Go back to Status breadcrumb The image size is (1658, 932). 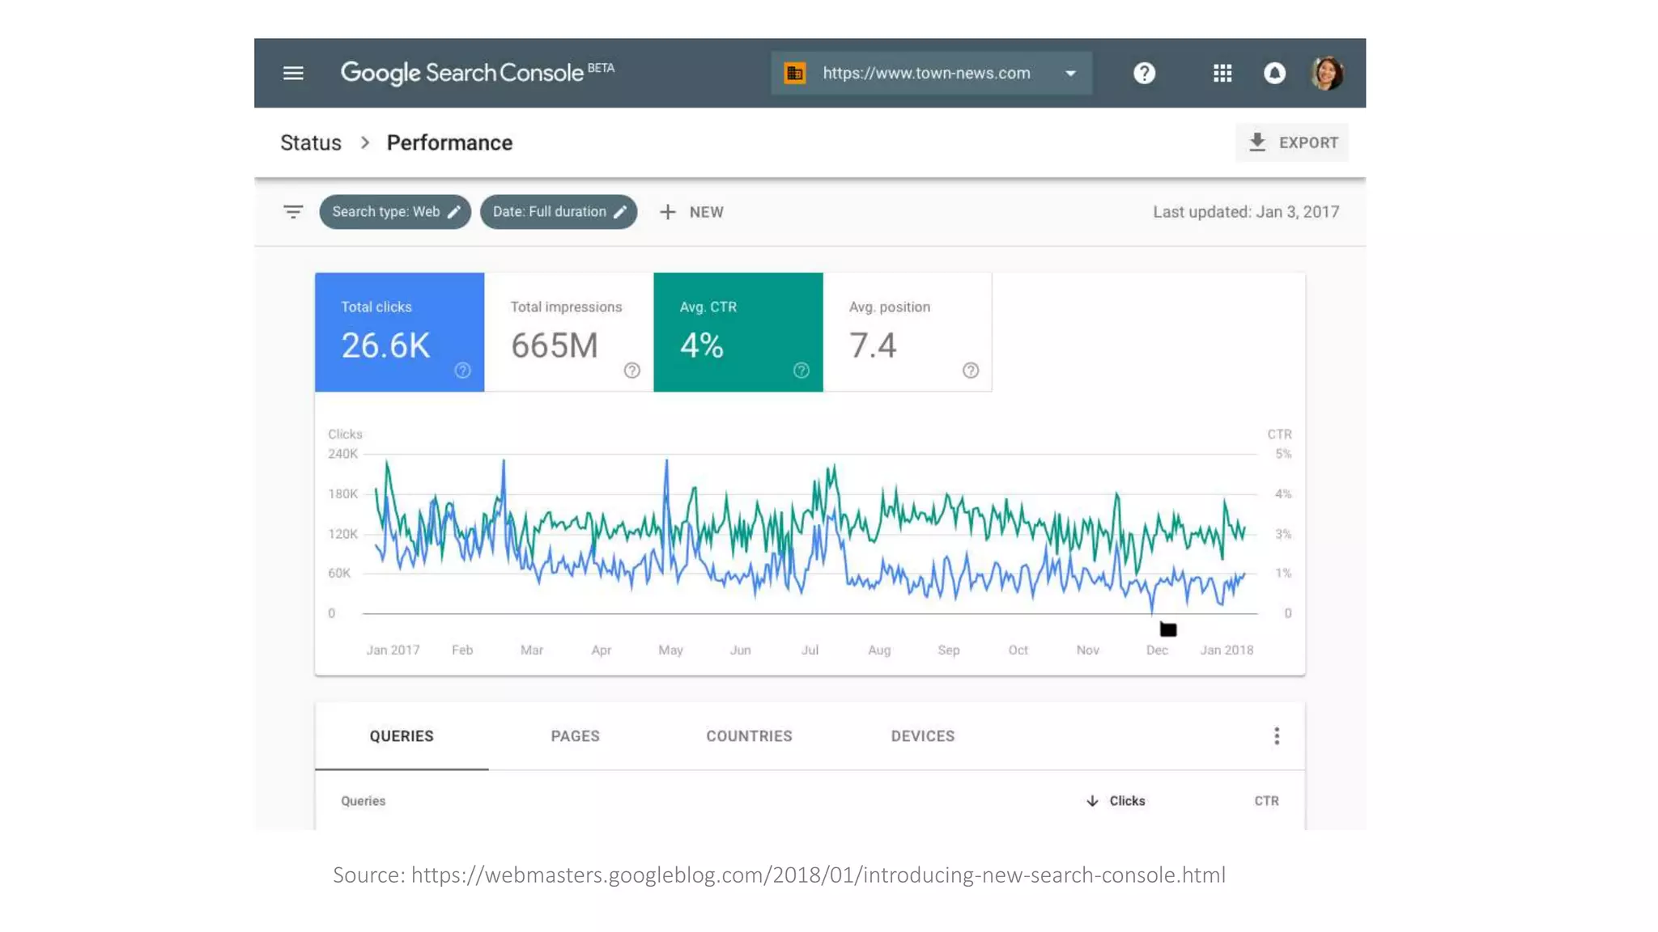pyautogui.click(x=311, y=142)
